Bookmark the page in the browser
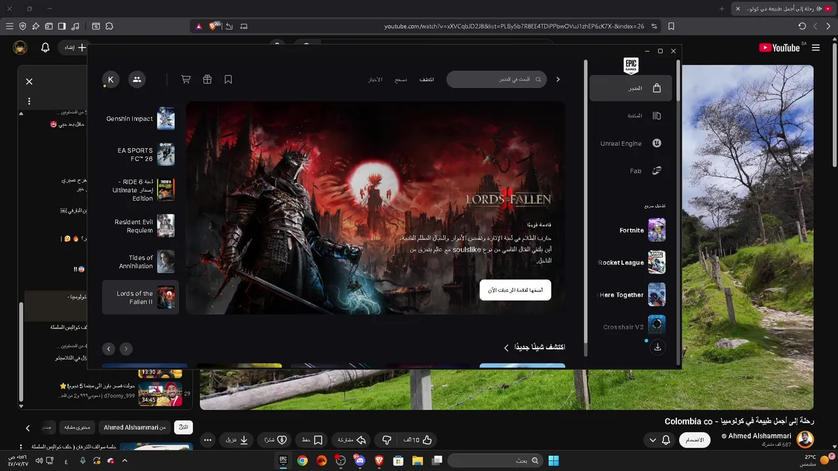 click(x=671, y=26)
